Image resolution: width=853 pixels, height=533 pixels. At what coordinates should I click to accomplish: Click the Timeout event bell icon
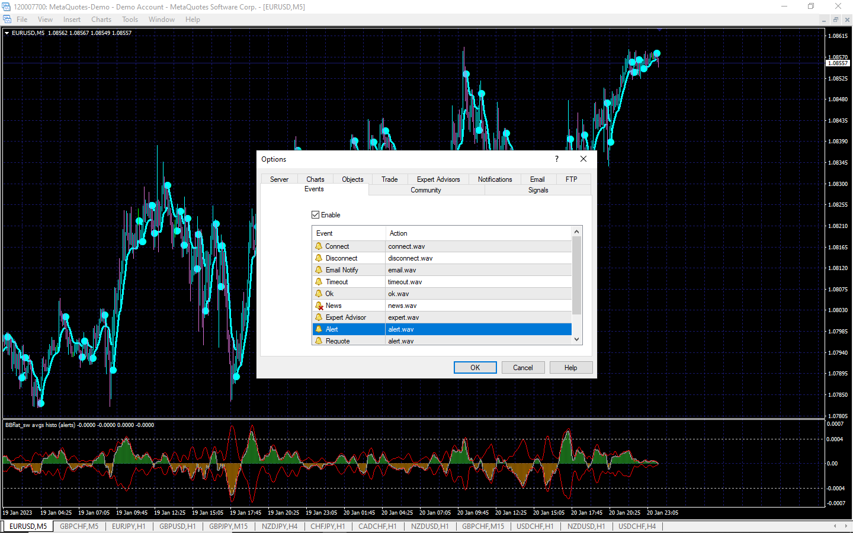point(319,282)
